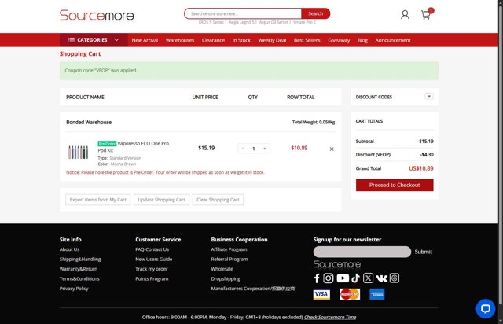Open Dropshipping footer link
This screenshot has width=503, height=324.
(x=226, y=278)
